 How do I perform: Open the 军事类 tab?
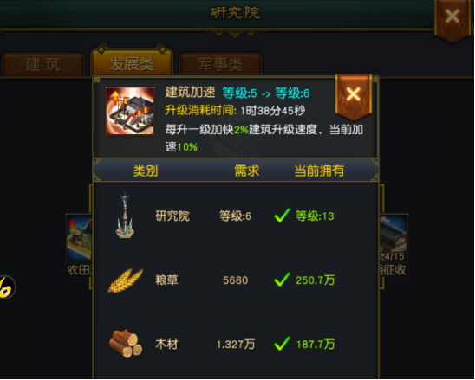(220, 64)
